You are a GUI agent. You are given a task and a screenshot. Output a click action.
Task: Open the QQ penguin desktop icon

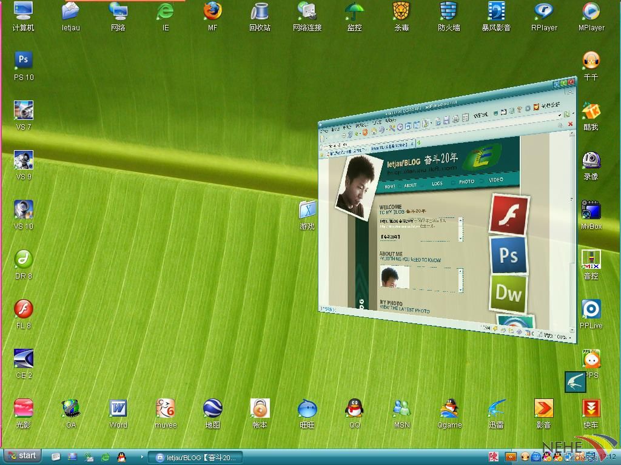pos(354,409)
